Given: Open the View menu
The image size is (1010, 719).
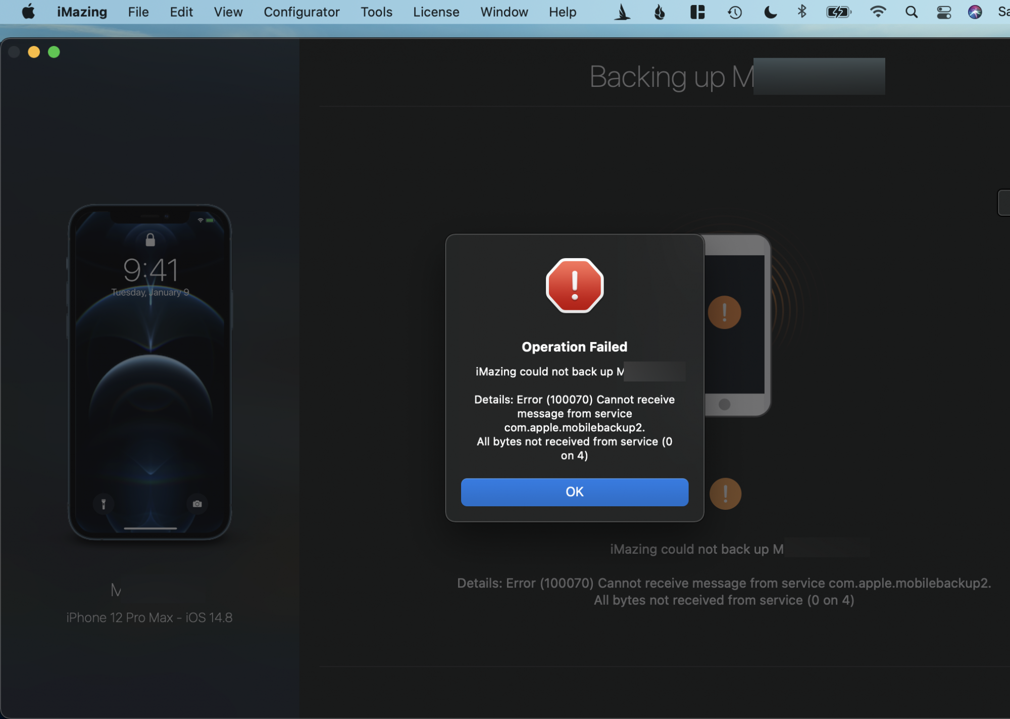Looking at the screenshot, I should click(228, 12).
